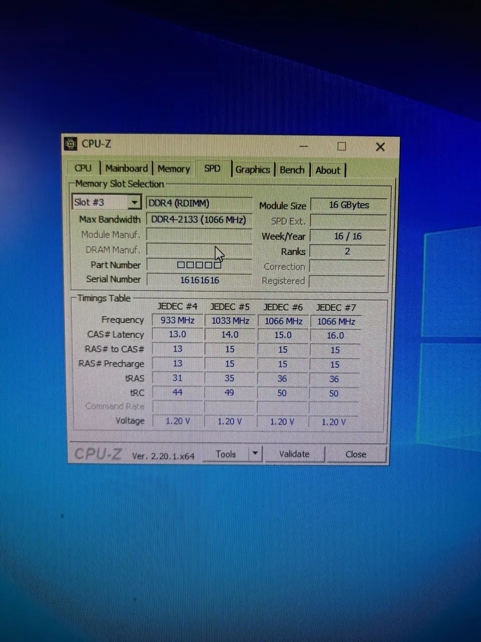Viewport: 481px width, 642px height.
Task: Click the JEDEC #4 column header
Action: (177, 306)
